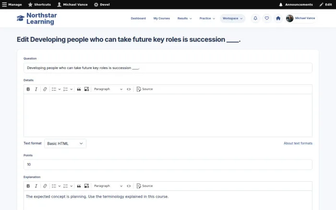Viewport: 336px width, 210px height.
Task: Open notifications bell icon in header
Action: (x=255, y=18)
